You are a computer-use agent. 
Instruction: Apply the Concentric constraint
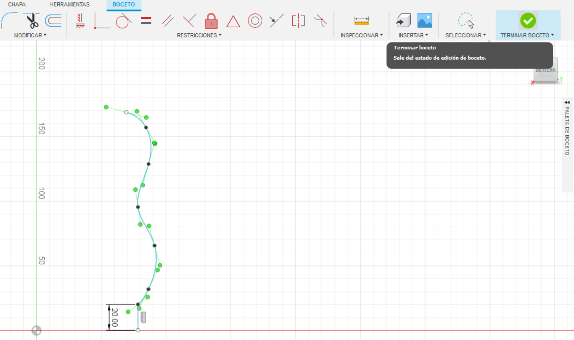click(255, 20)
